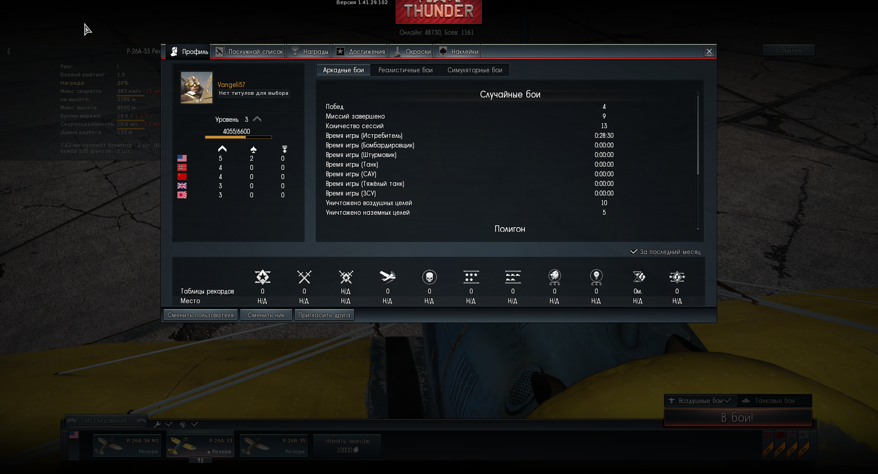Enable the 'Танковые бои' mode checkbox

[801, 401]
